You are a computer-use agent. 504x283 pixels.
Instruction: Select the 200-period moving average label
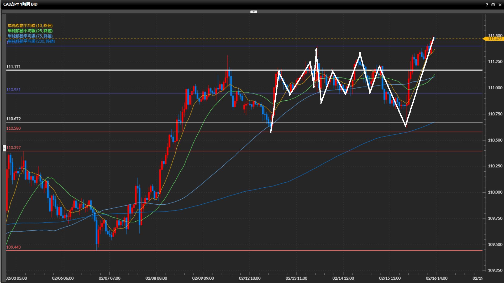pos(31,41)
